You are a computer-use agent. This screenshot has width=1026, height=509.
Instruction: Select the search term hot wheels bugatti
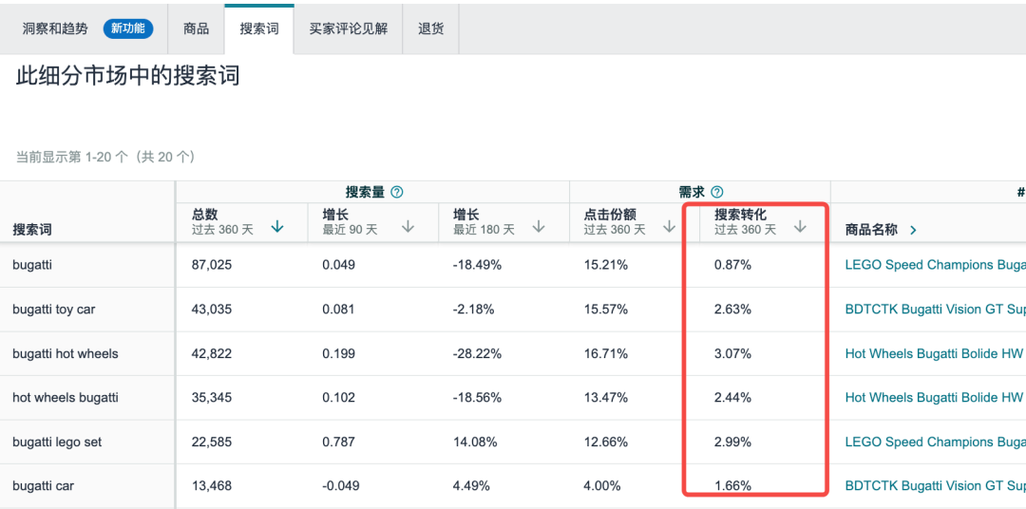[x=66, y=397]
